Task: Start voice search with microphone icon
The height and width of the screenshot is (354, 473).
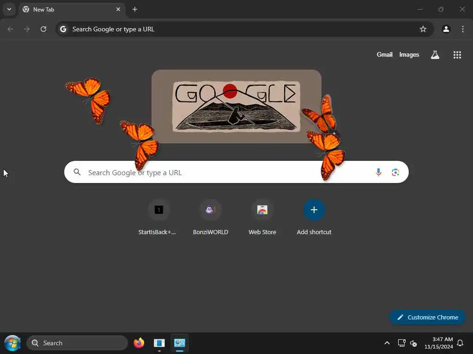Action: (x=378, y=172)
